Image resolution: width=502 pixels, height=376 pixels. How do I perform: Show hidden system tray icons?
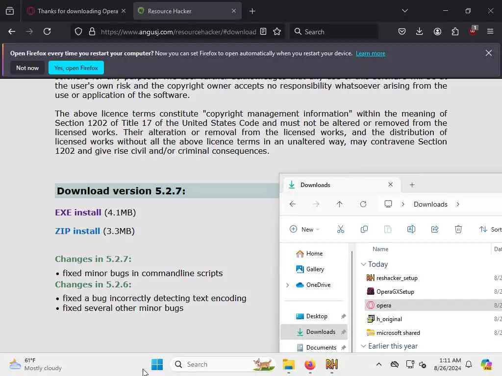tap(379, 364)
